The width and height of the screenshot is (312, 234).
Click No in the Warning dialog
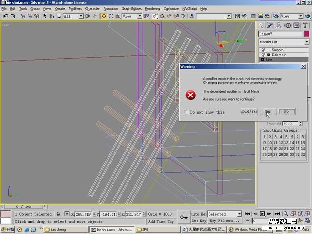click(287, 111)
